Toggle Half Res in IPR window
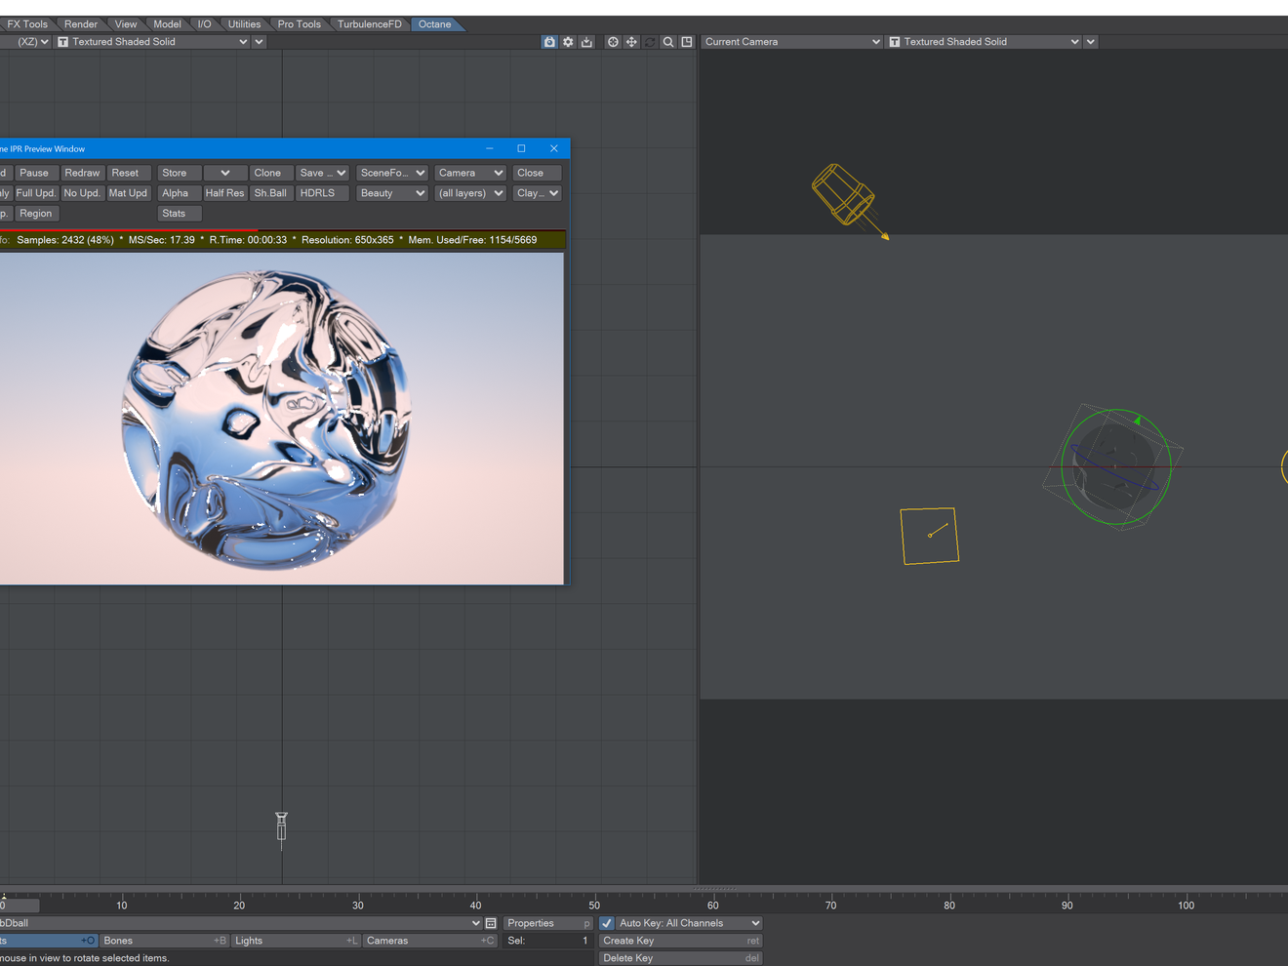This screenshot has width=1288, height=966. click(x=224, y=193)
